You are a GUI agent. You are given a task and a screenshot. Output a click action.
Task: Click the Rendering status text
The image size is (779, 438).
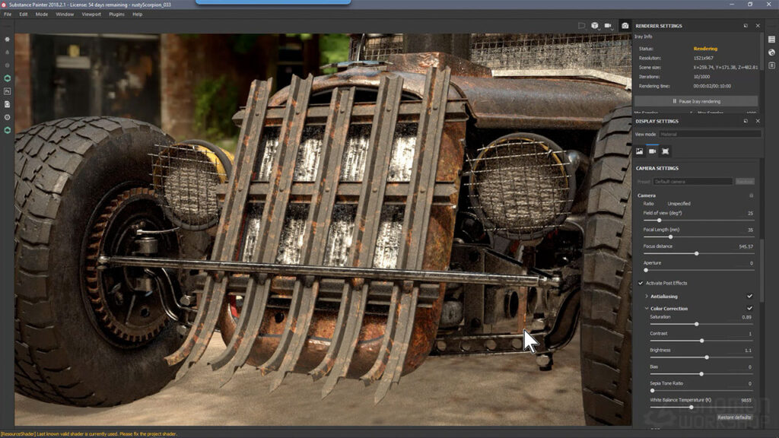point(705,49)
